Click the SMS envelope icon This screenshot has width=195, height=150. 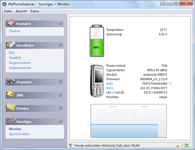[x=11, y=94]
